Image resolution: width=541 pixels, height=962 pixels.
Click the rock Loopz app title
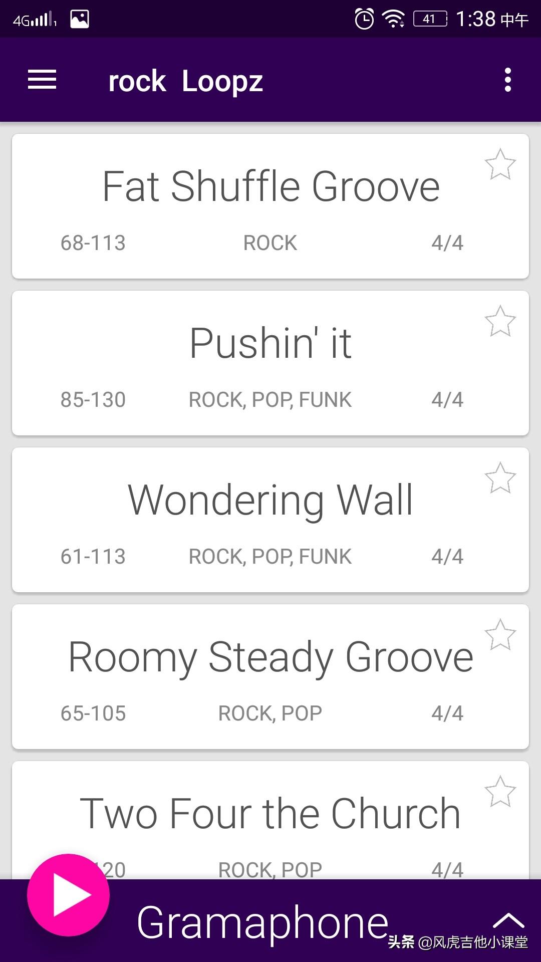(x=185, y=81)
